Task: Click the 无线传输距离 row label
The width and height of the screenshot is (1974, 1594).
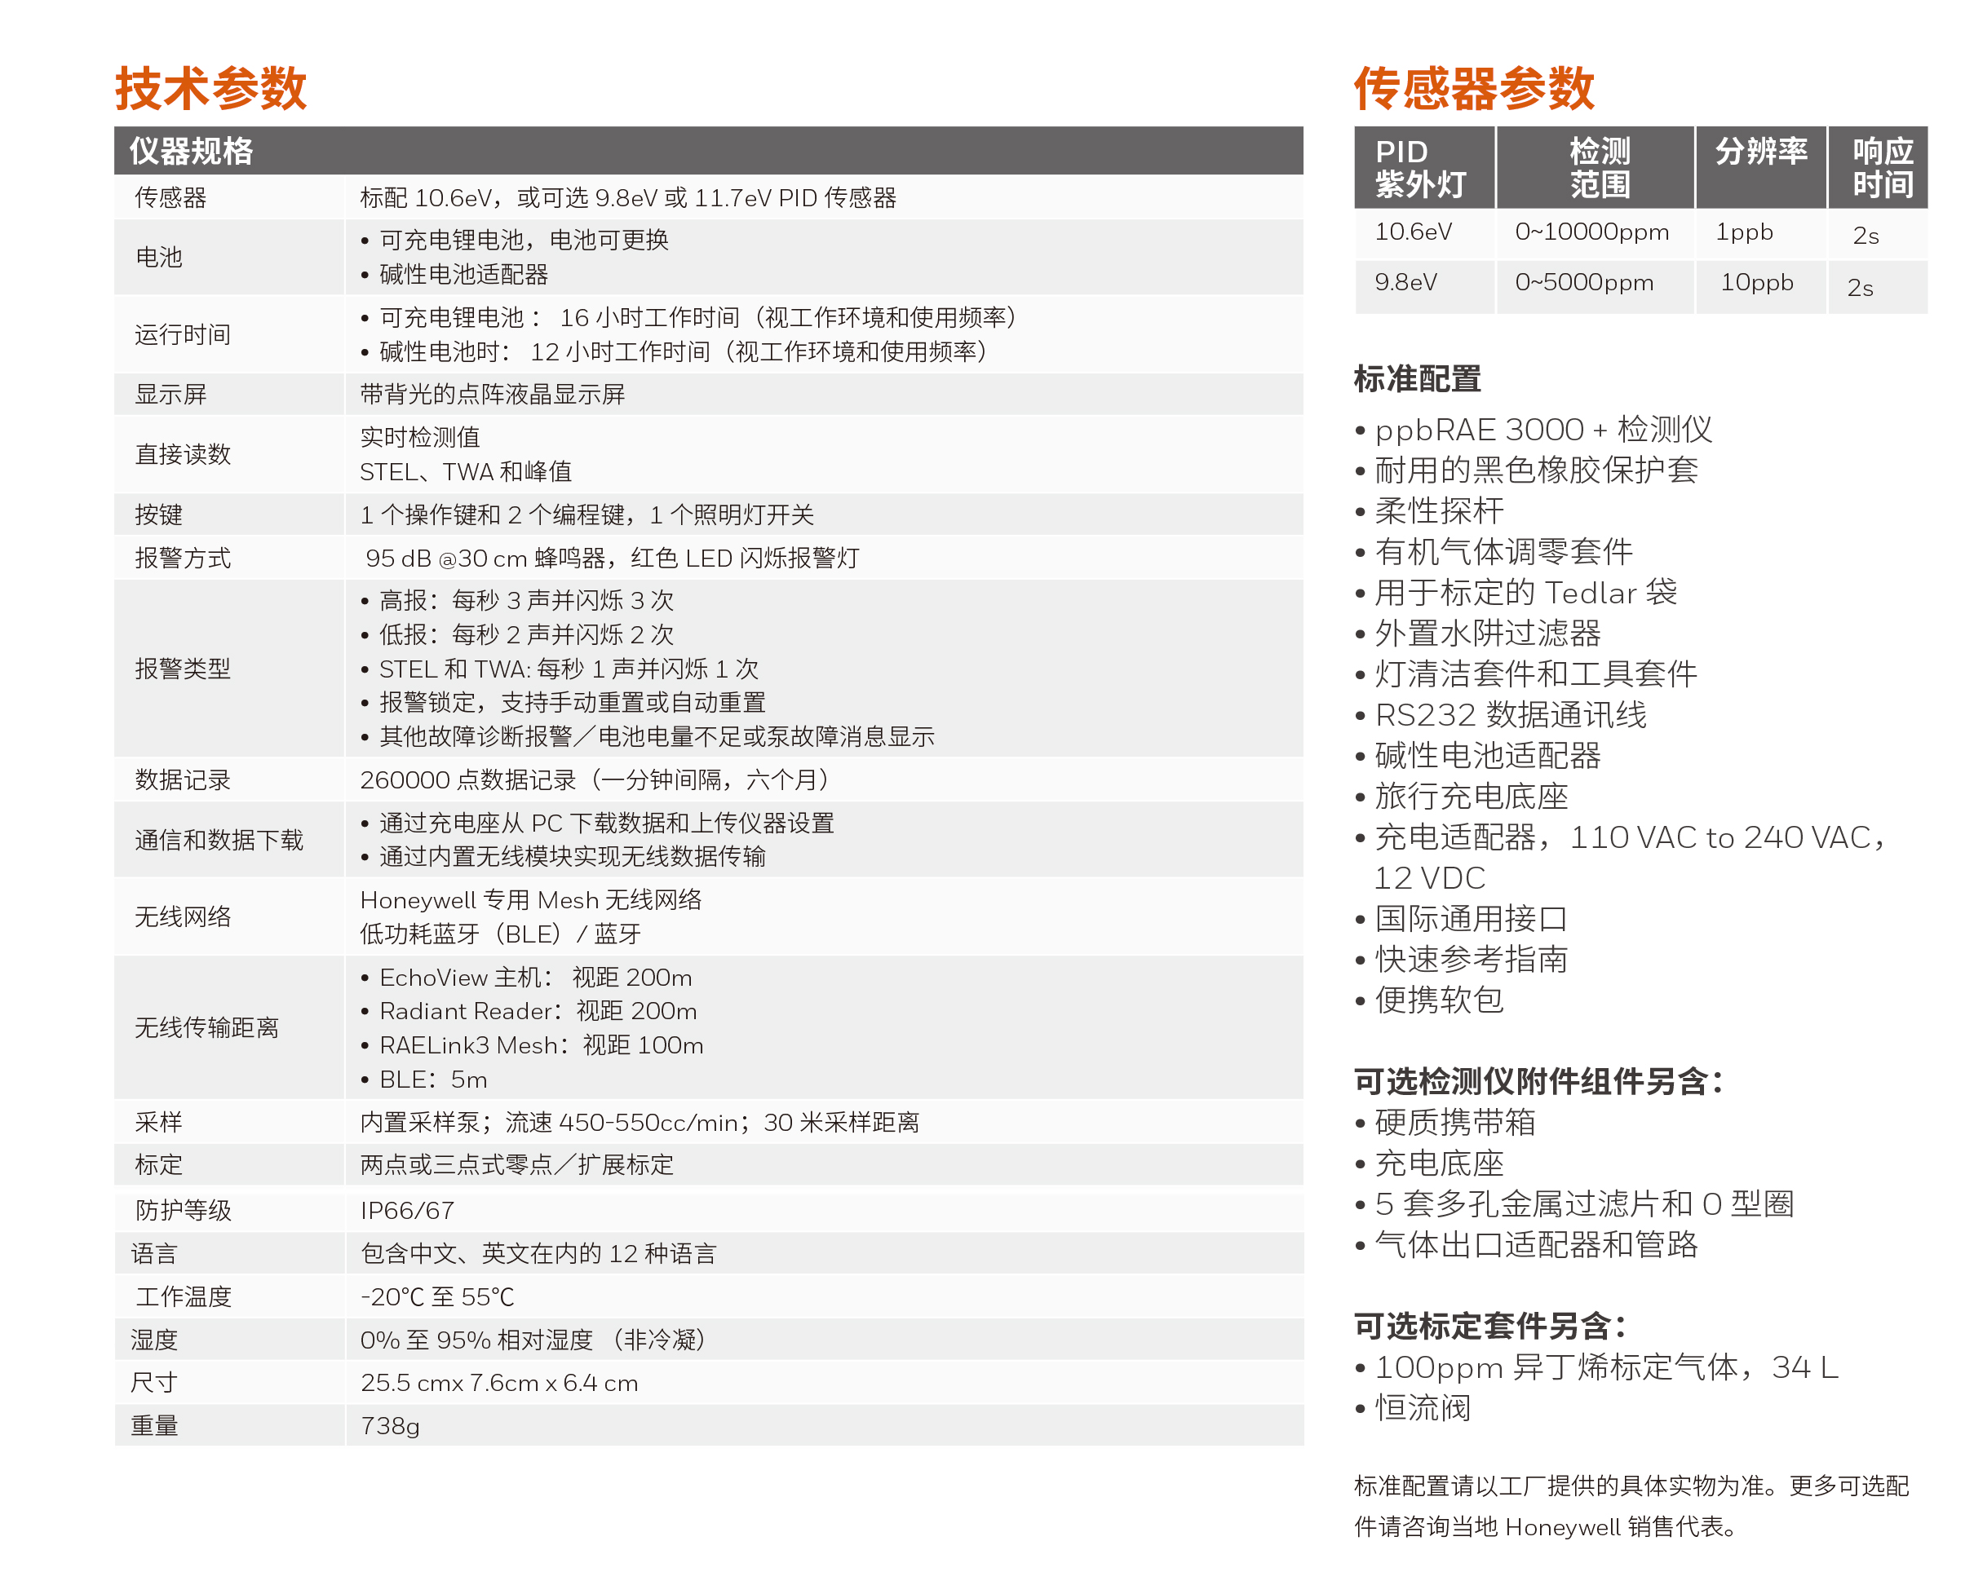Action: pos(206,1027)
